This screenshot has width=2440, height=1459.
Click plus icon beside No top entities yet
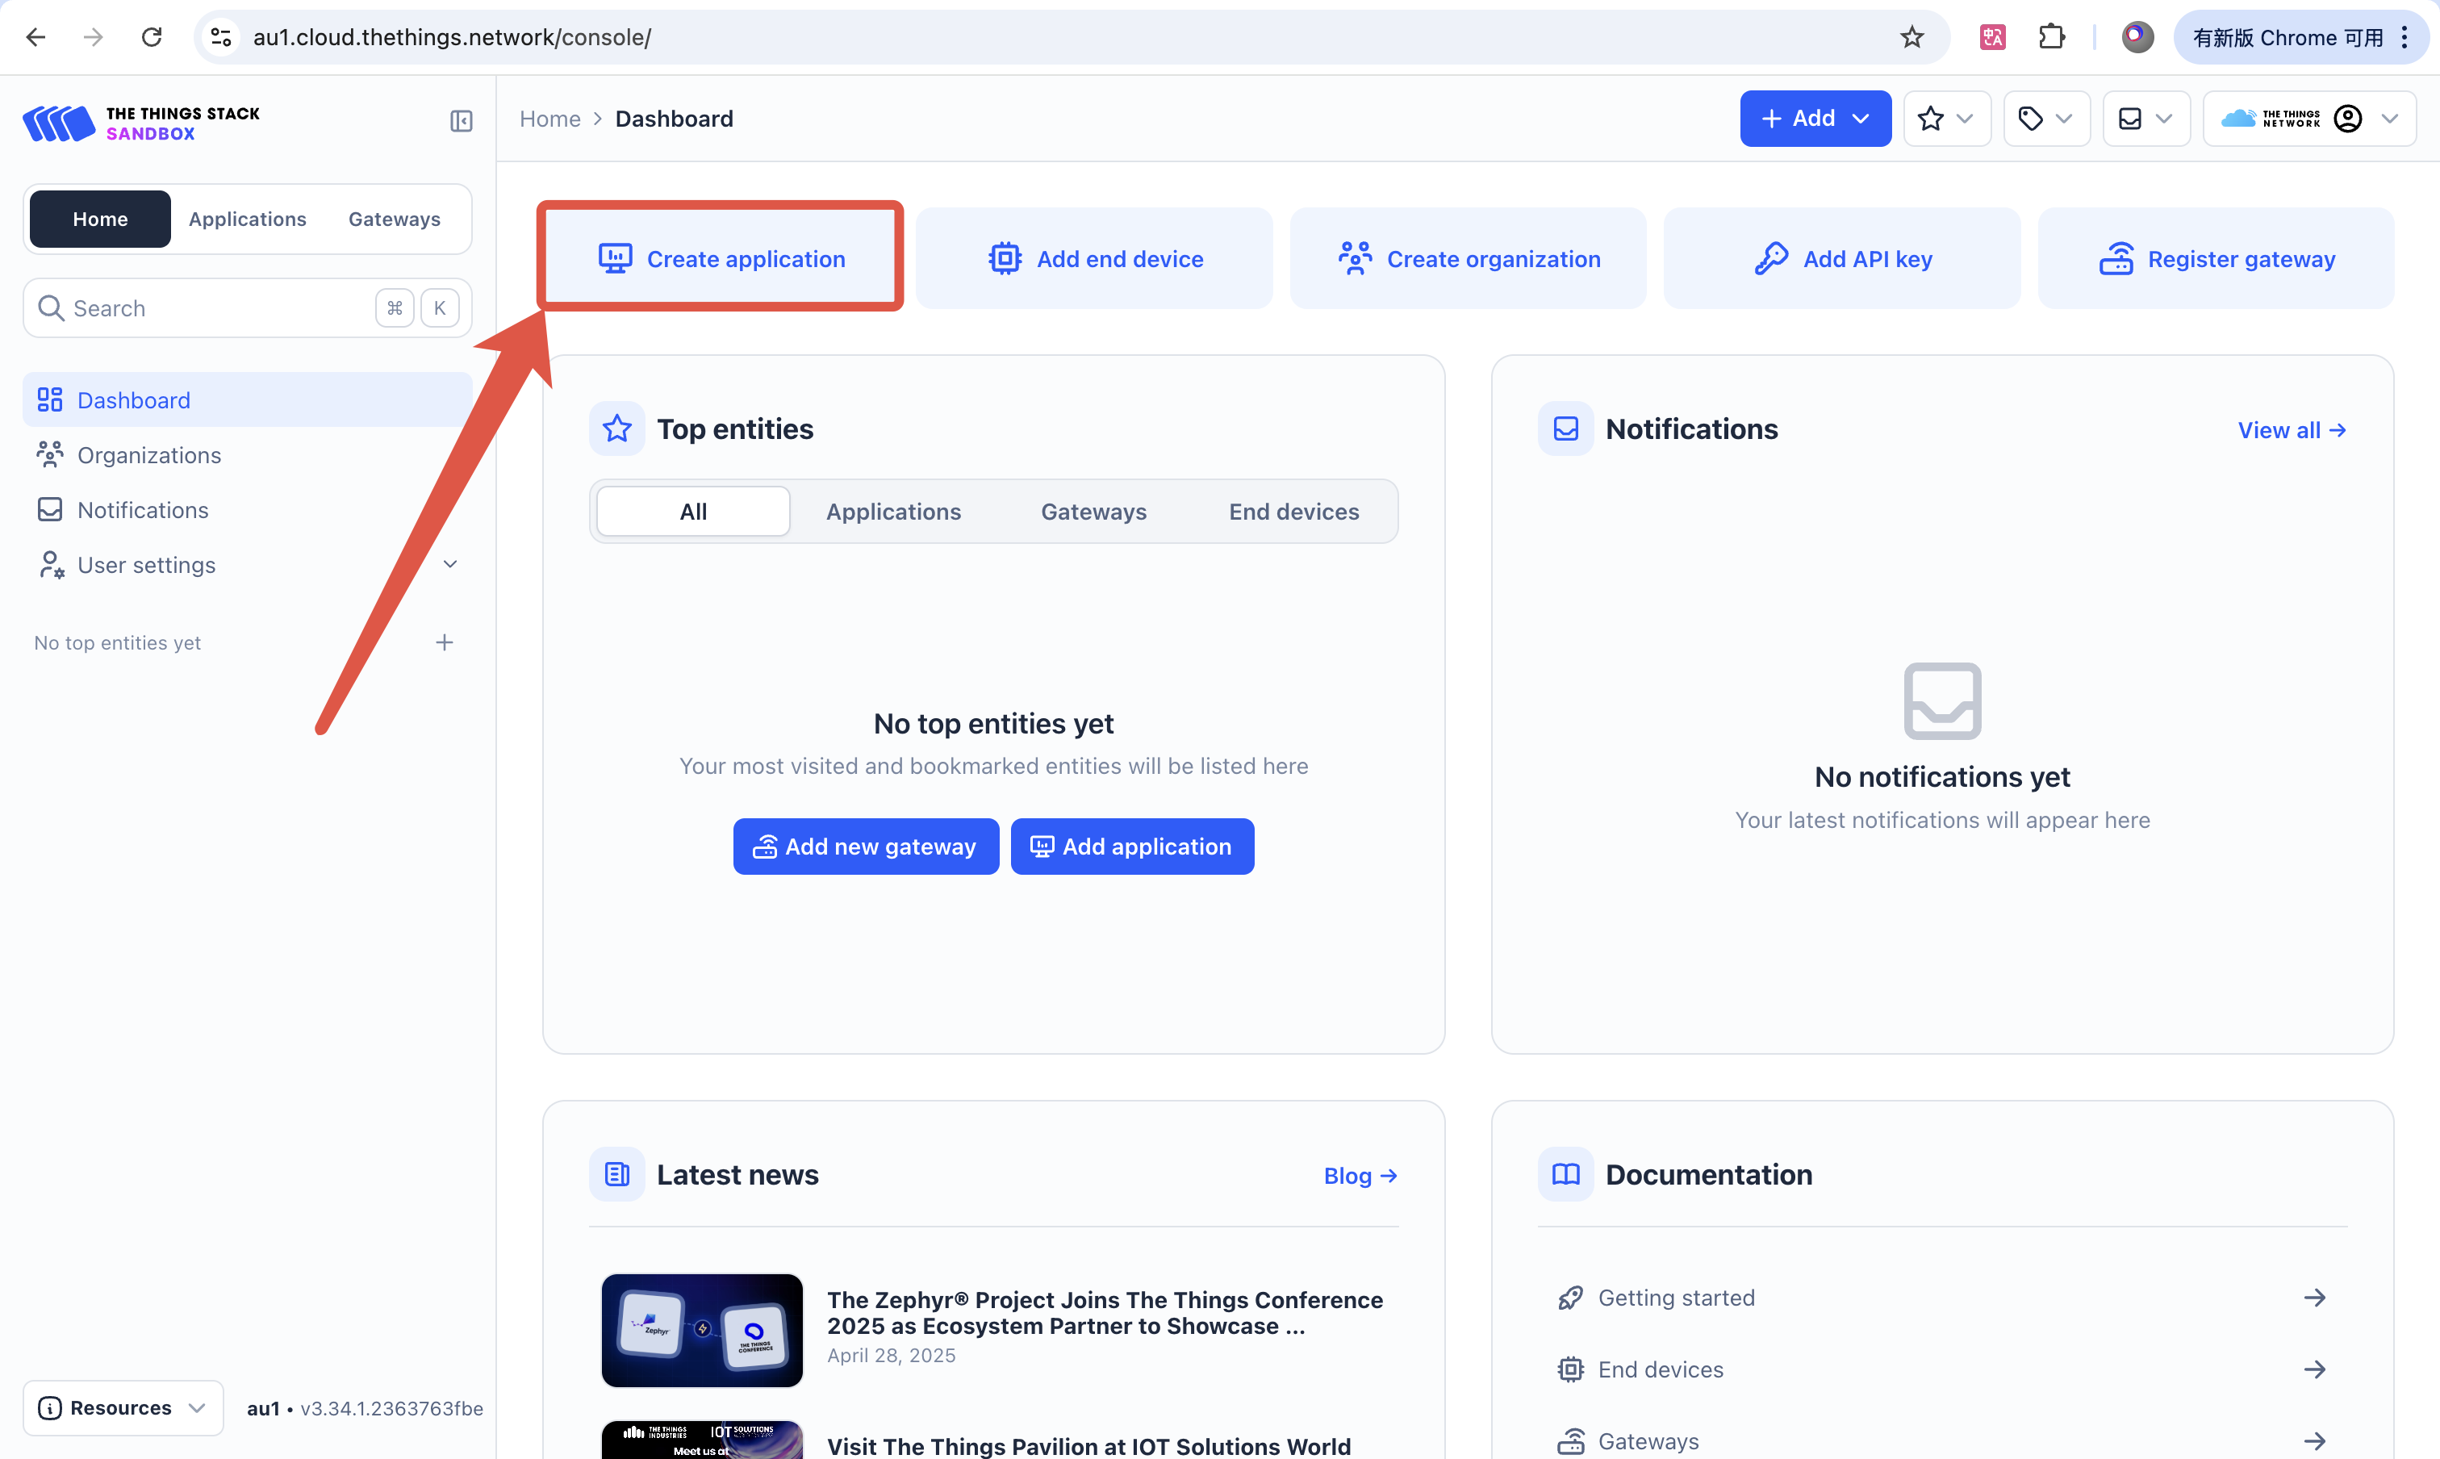pos(445,642)
